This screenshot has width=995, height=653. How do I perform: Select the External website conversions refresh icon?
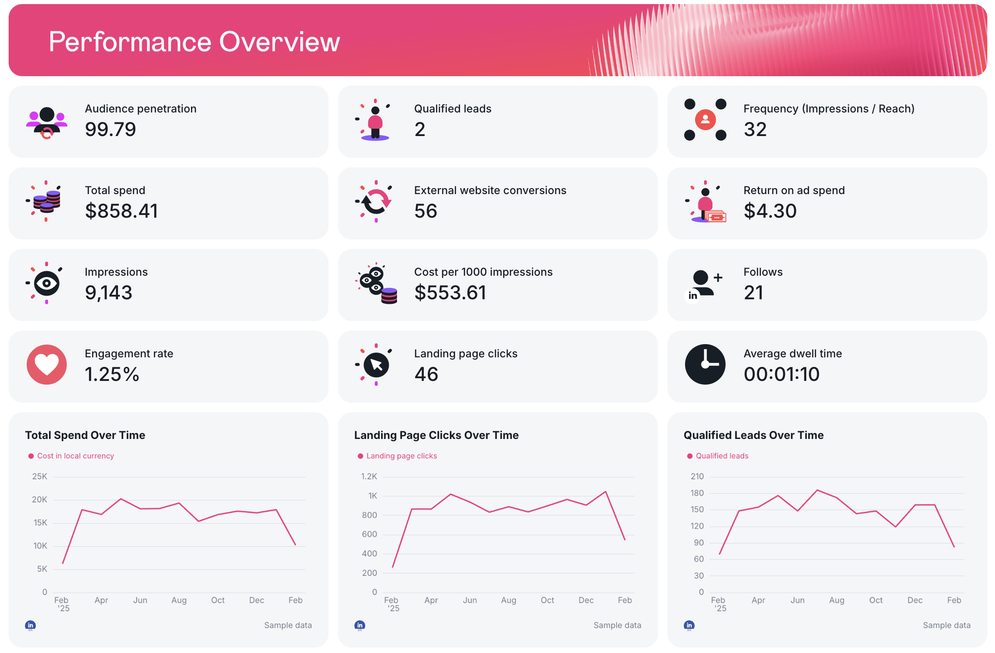click(x=375, y=202)
